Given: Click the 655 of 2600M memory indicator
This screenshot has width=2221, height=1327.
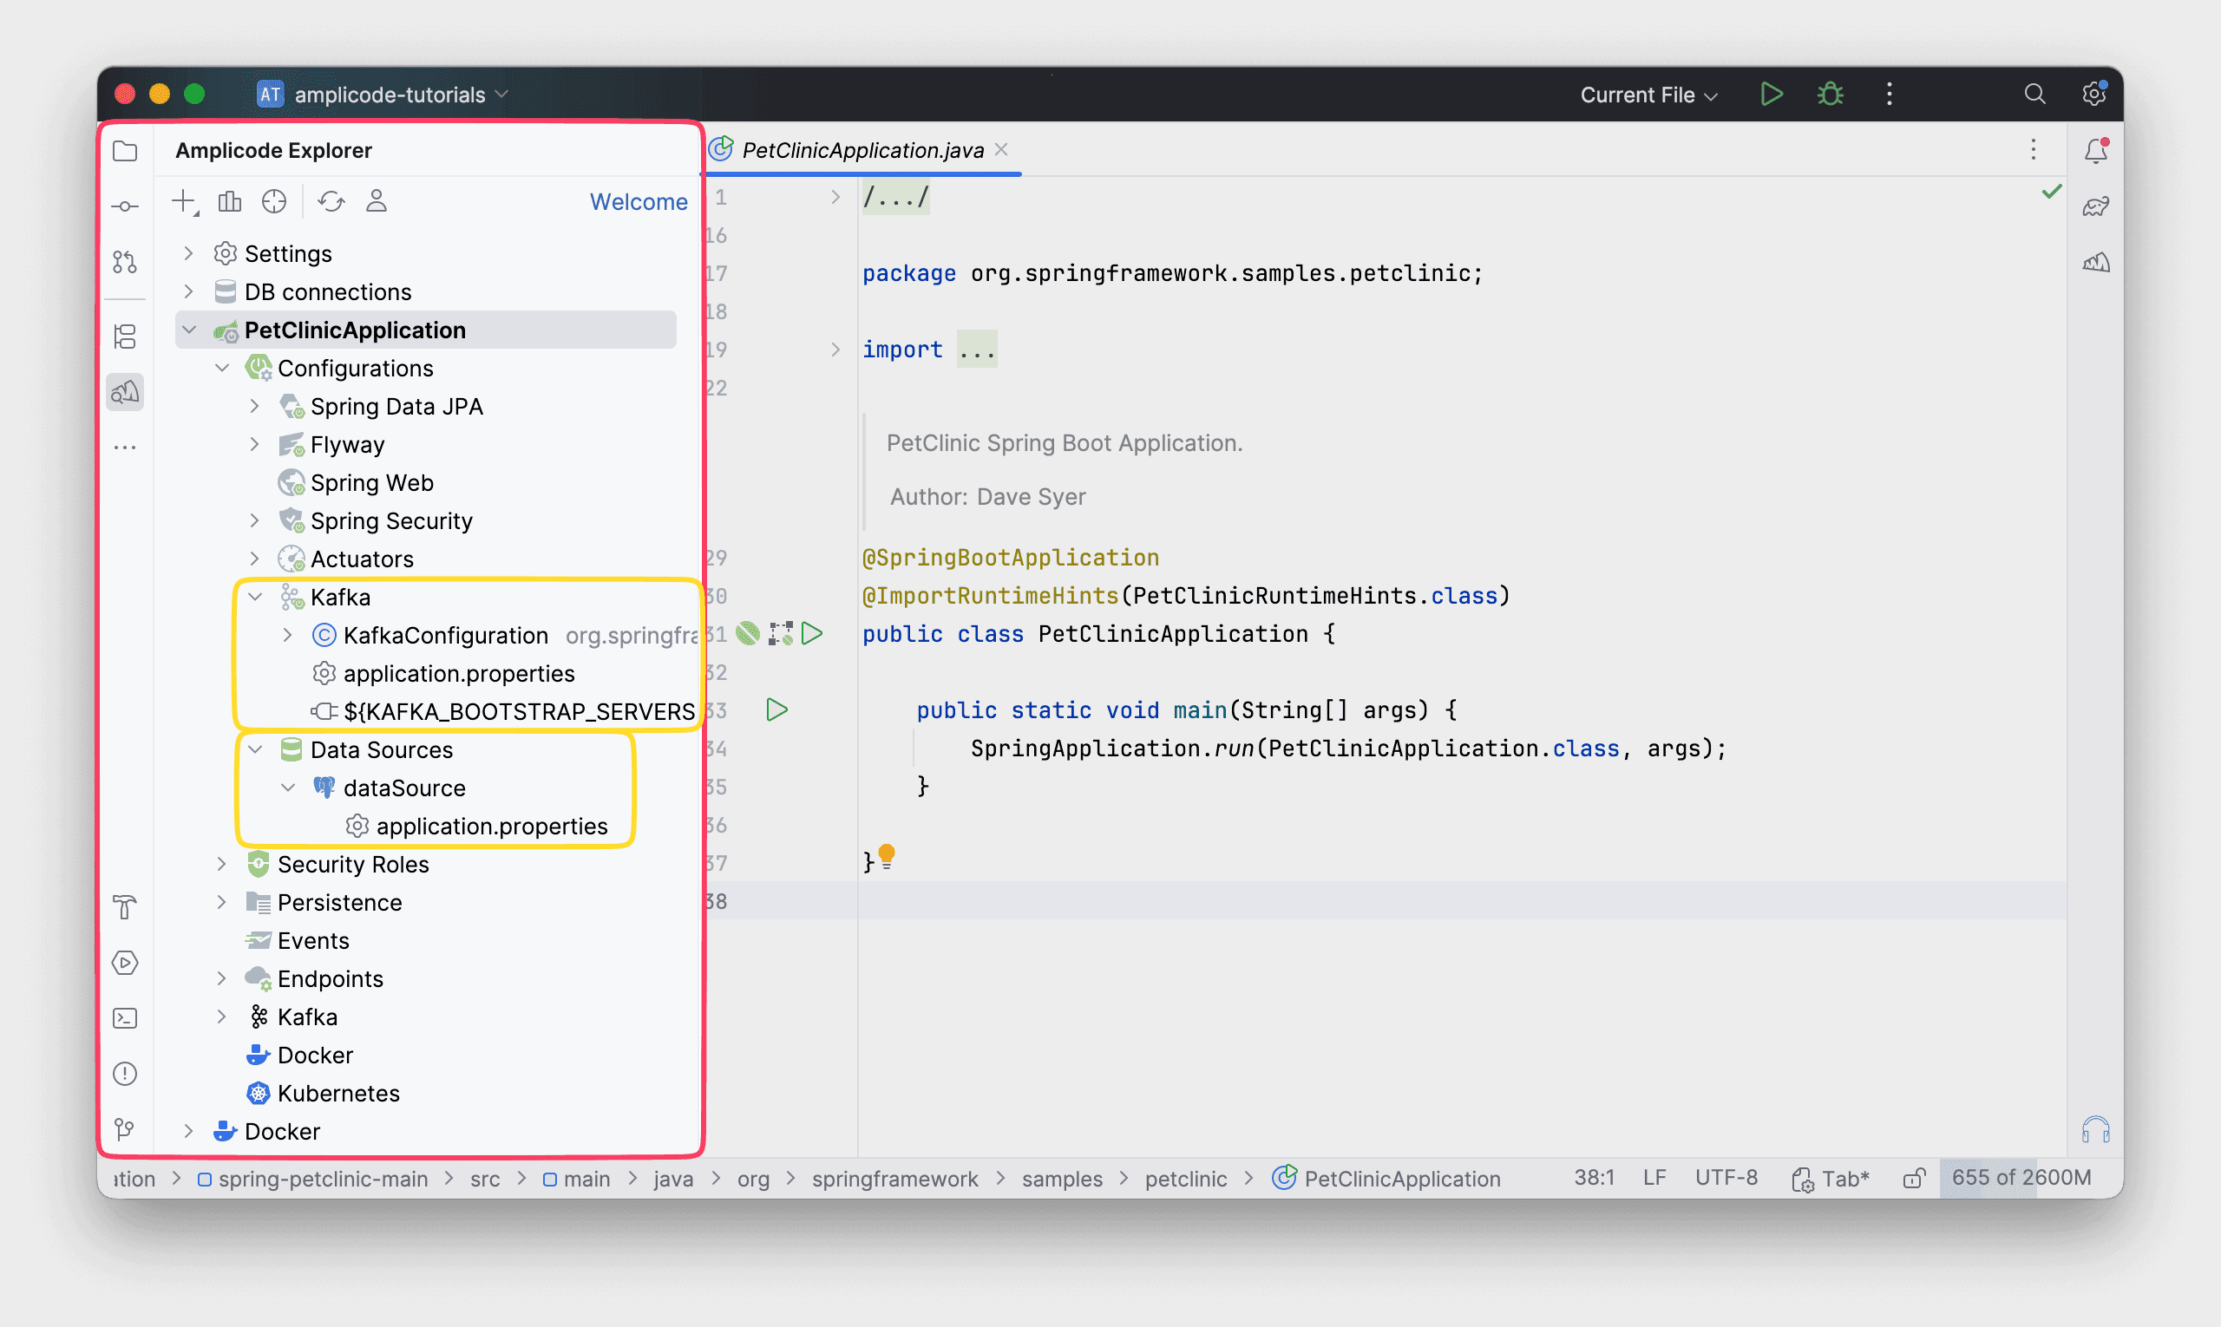Looking at the screenshot, I should pos(2021,1178).
